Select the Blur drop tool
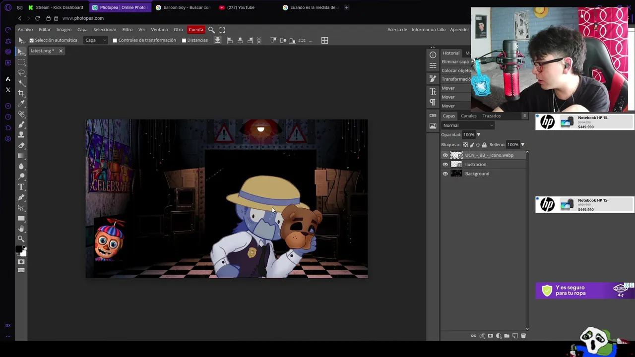This screenshot has height=357, width=635. [x=21, y=166]
